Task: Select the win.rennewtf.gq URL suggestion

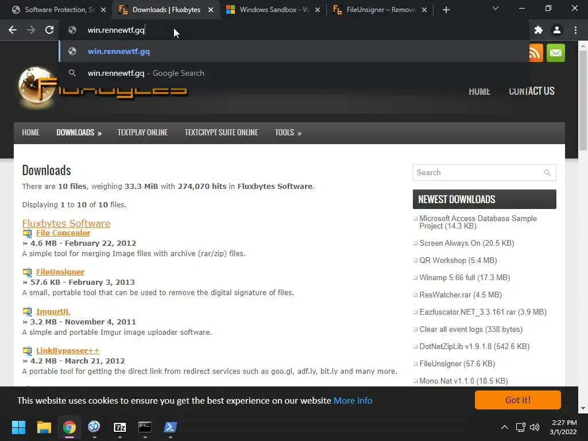Action: point(294,51)
